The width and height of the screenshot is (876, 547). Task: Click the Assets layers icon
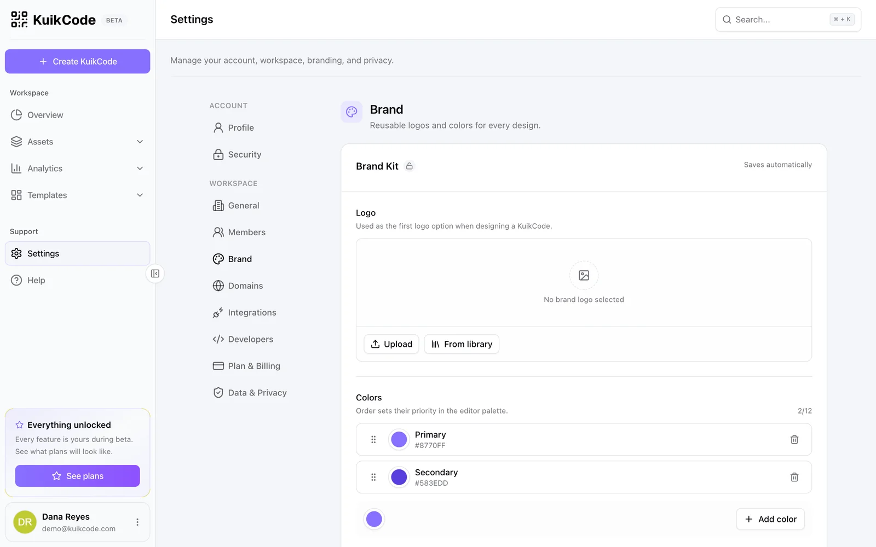coord(16,142)
